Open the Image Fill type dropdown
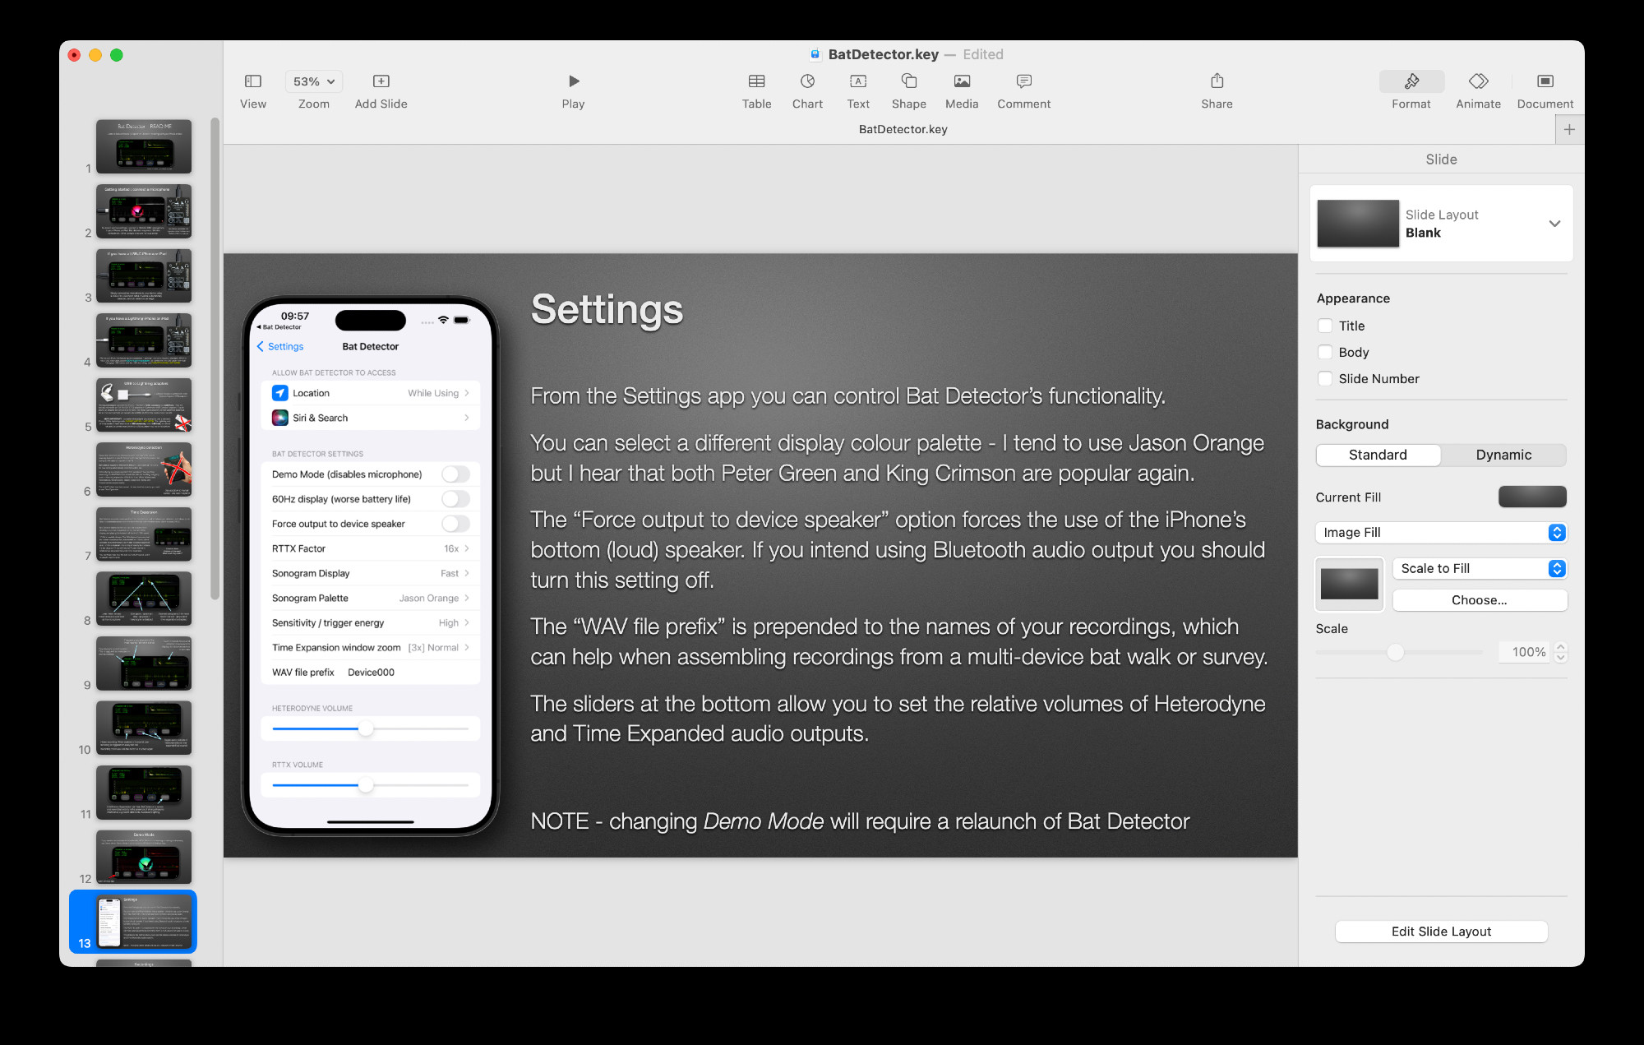 tap(1441, 533)
